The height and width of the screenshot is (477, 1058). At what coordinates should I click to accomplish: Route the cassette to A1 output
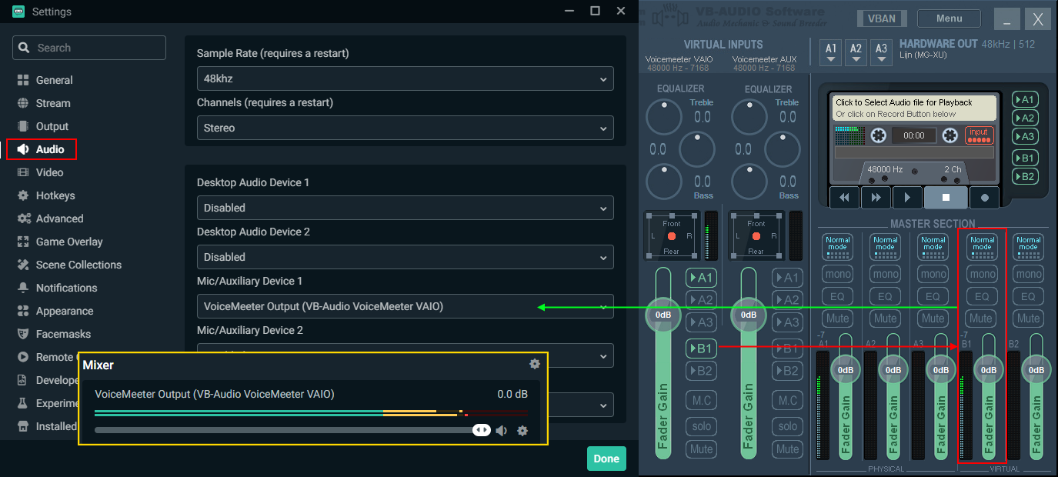(x=1025, y=99)
